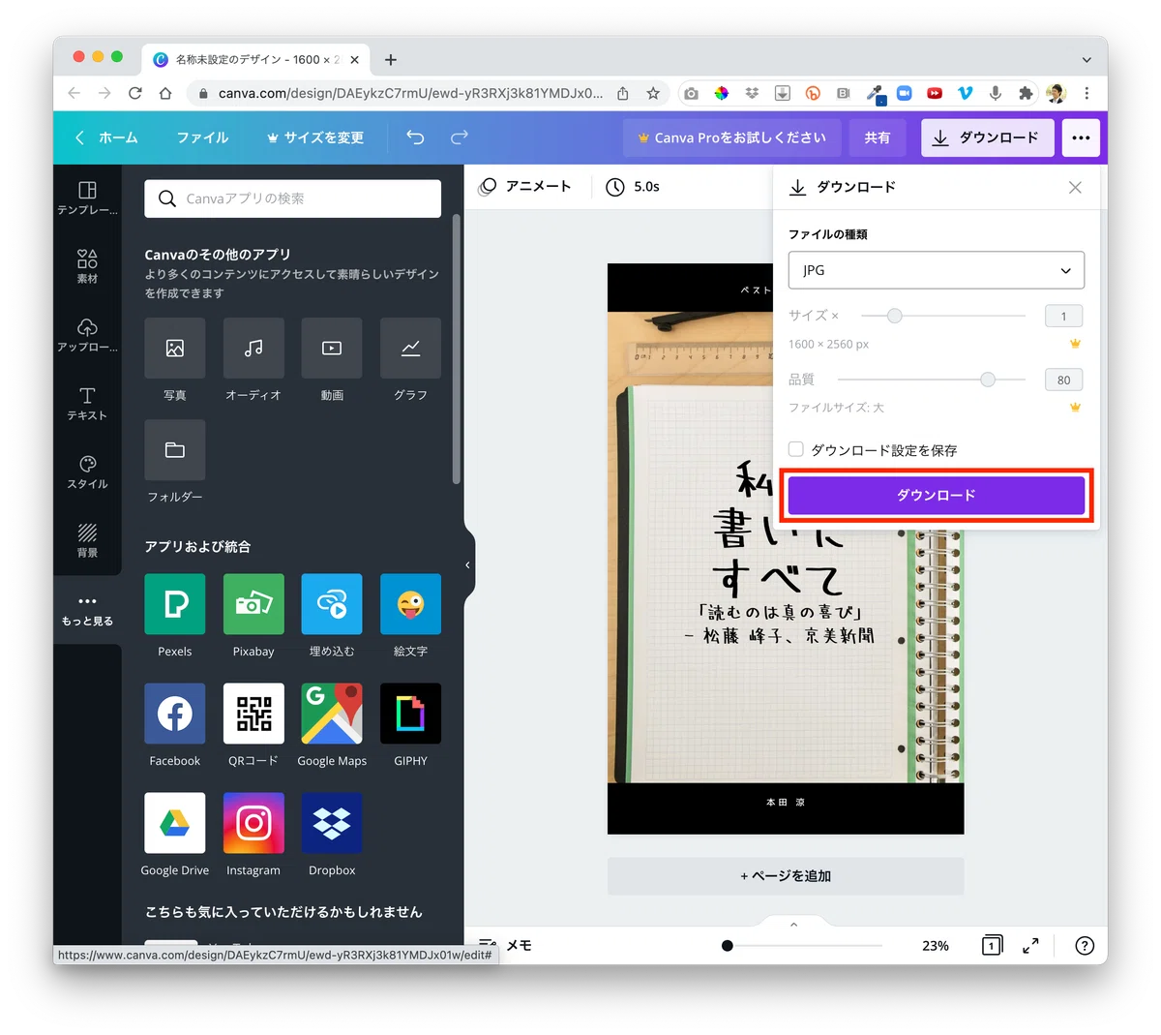The image size is (1161, 1035).
Task: Enter fullscreen presentation mode
Action: (x=1030, y=946)
